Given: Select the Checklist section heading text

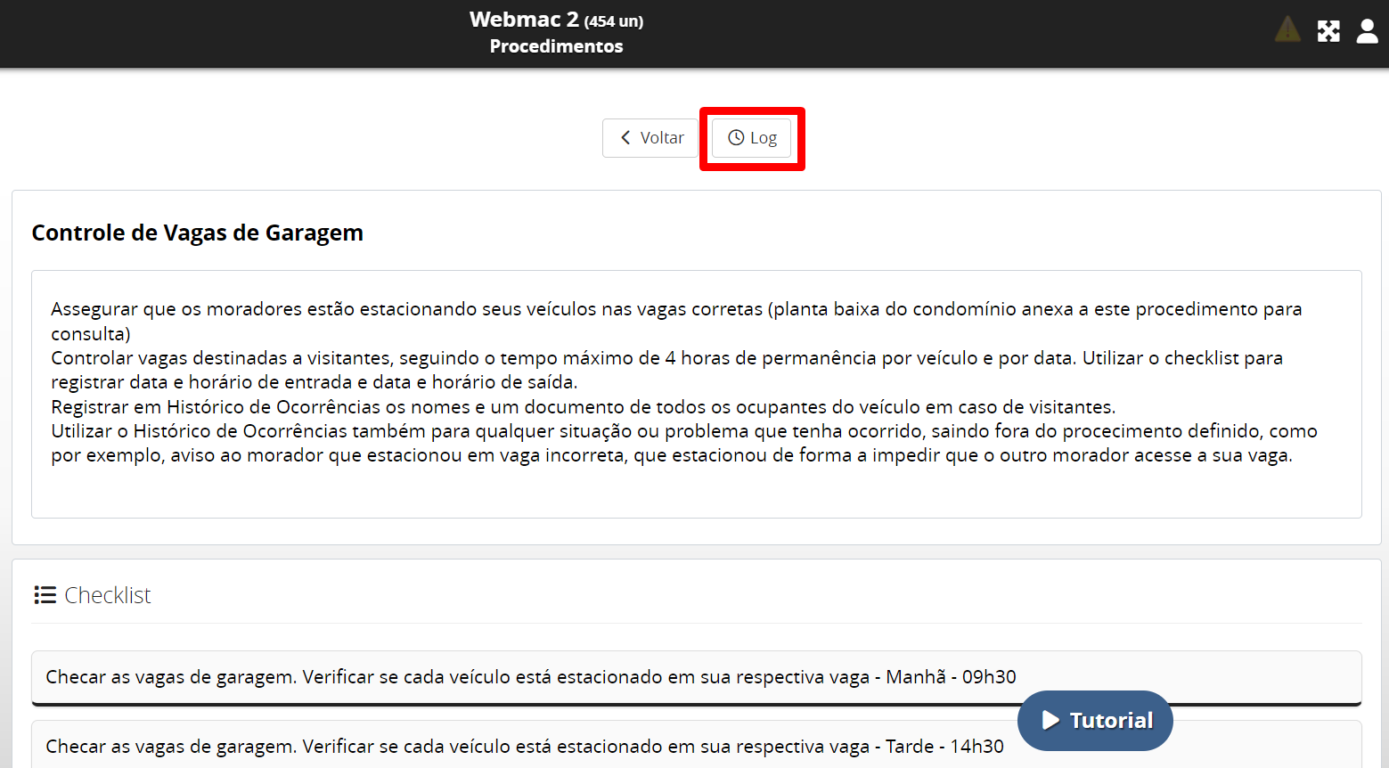Looking at the screenshot, I should point(108,595).
